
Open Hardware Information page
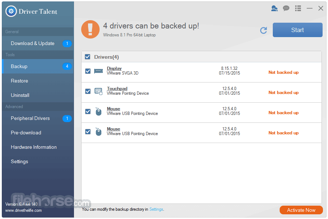(x=38, y=147)
